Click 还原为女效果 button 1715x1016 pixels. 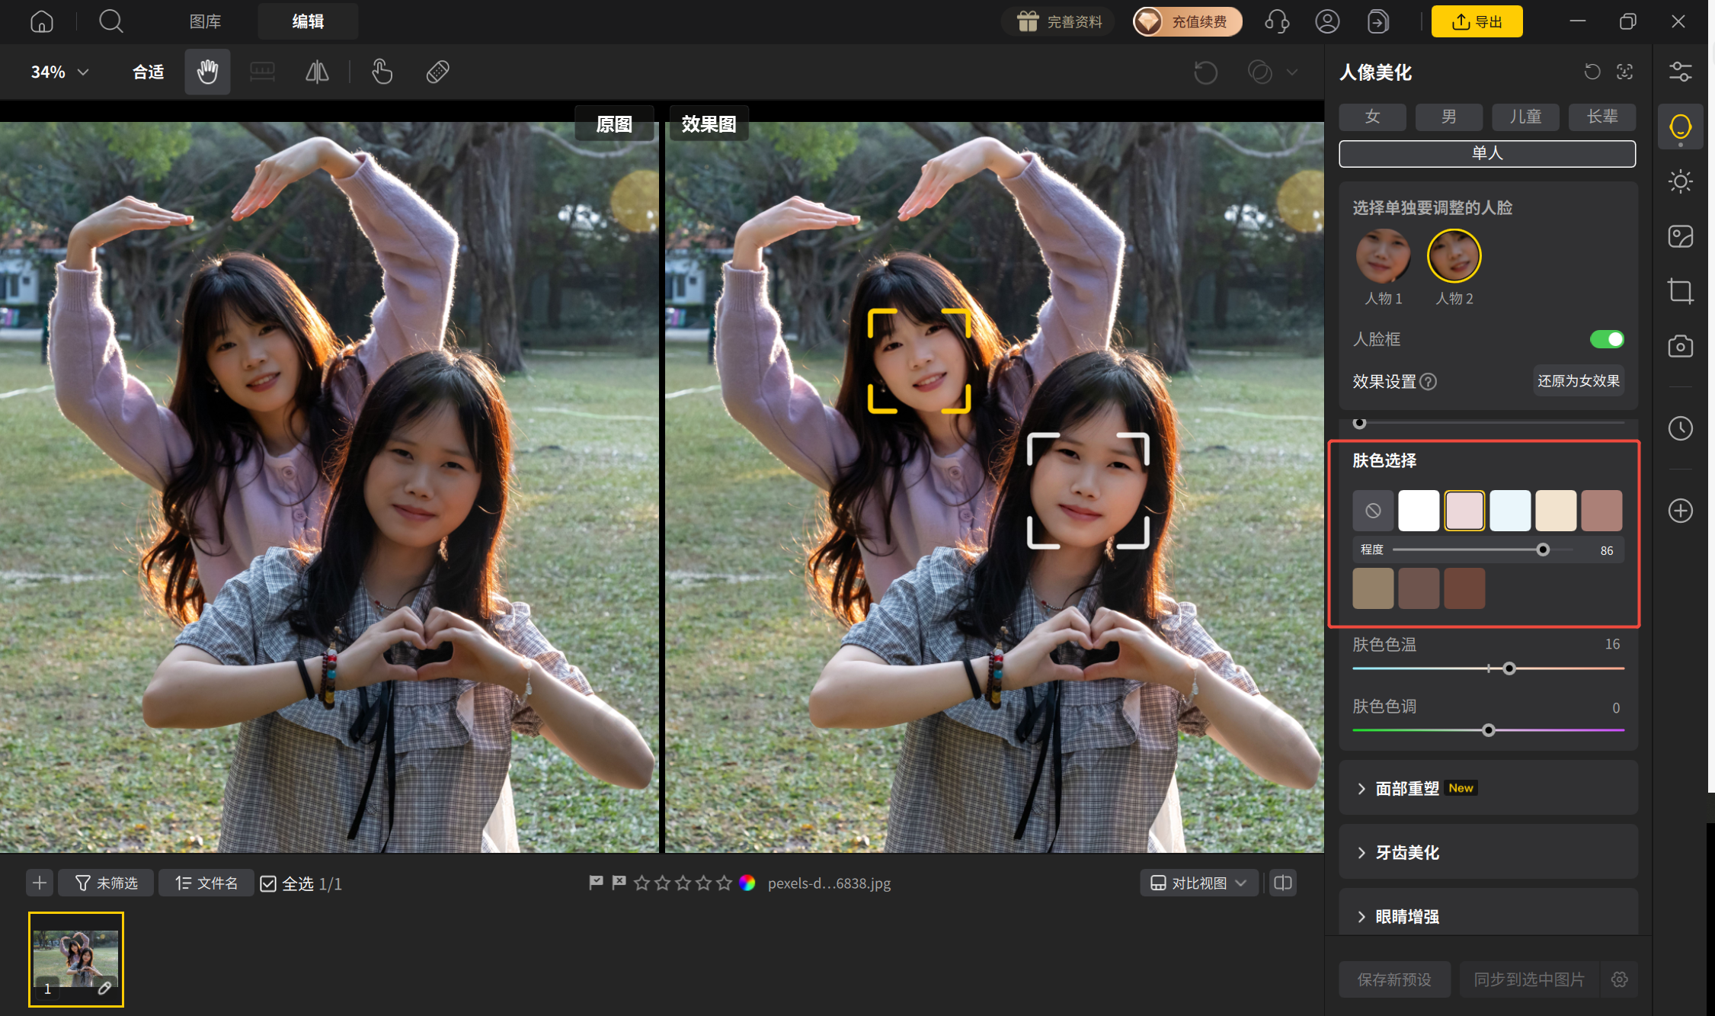pos(1578,381)
